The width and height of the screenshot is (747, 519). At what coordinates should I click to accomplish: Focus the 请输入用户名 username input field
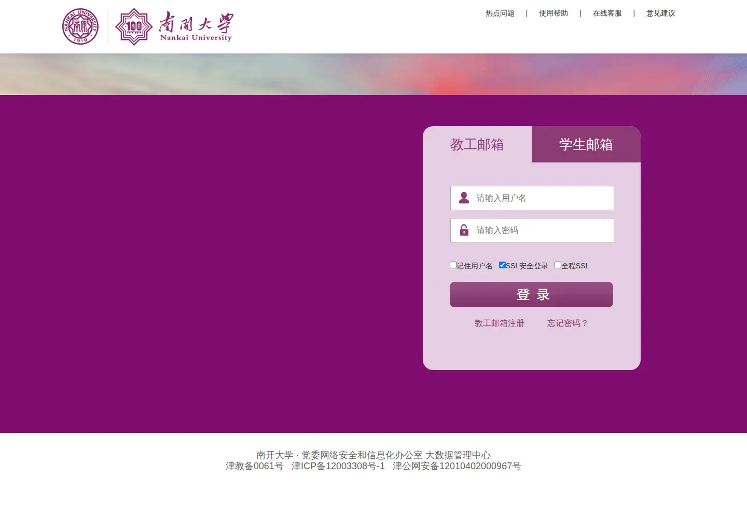[532, 198]
